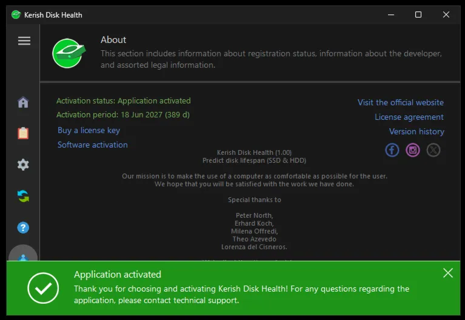This screenshot has width=465, height=320.
Task: Open the X (Twitter) social icon
Action: [433, 150]
